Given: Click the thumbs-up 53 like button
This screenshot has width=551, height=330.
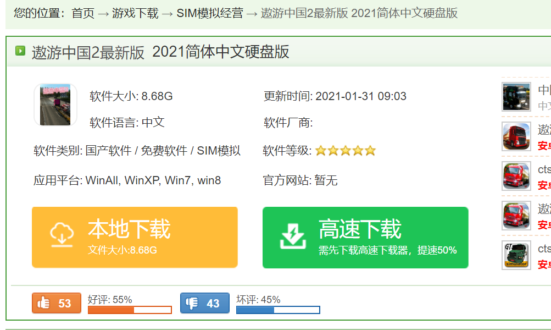Looking at the screenshot, I should pos(56,303).
